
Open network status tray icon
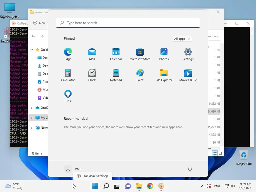226,186
